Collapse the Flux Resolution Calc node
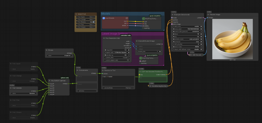262x123 pixels. pos(104,38)
